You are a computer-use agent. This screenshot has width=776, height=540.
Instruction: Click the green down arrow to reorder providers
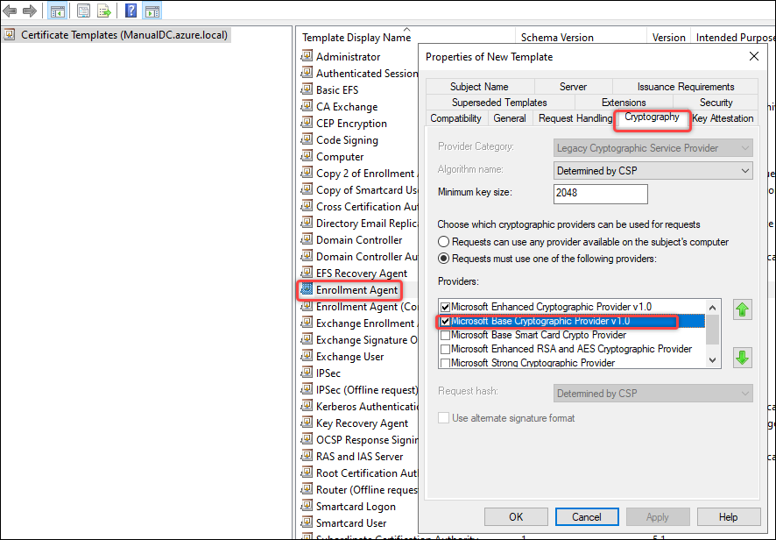741,357
